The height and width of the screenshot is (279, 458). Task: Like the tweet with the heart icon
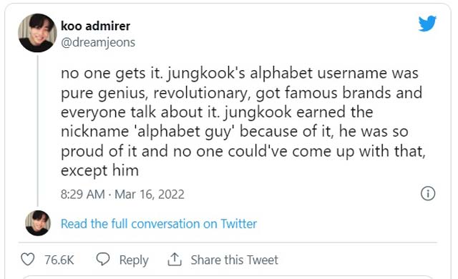pyautogui.click(x=28, y=259)
